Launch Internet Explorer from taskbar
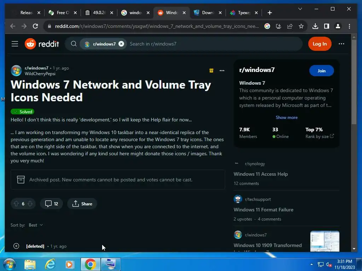Image resolution: width=362 pixels, height=271 pixels. 50,264
